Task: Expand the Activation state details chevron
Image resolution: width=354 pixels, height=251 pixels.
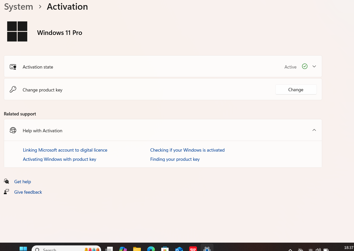Action: 314,67
